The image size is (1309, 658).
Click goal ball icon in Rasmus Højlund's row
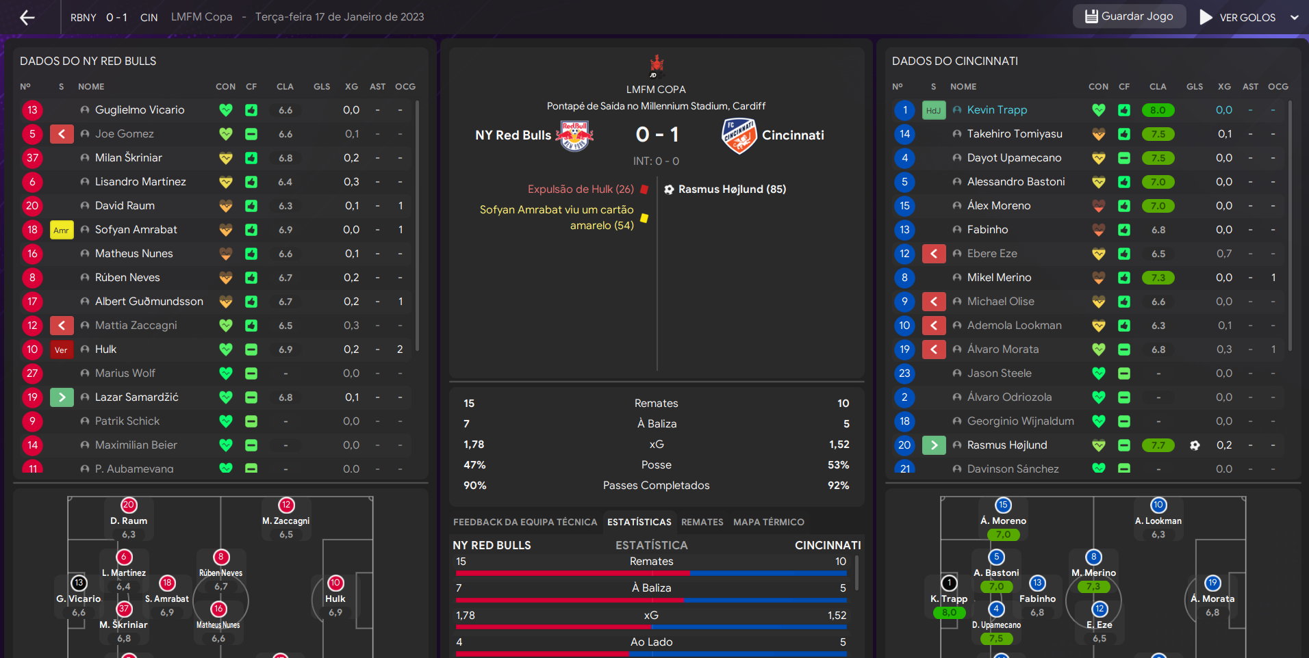click(x=1195, y=445)
